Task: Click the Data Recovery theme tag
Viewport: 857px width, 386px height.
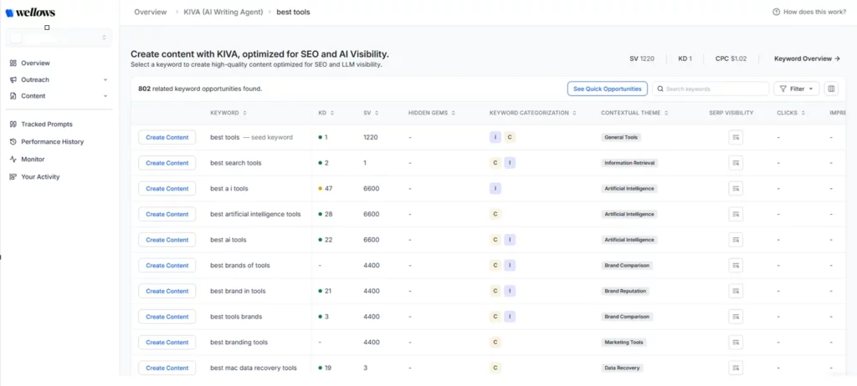Action: pos(622,368)
